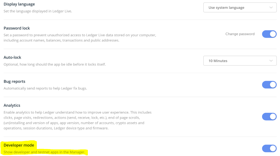Image resolution: width=280 pixels, height=156 pixels.
Task: Click the Analytics description paragraph
Action: [x=77, y=120]
